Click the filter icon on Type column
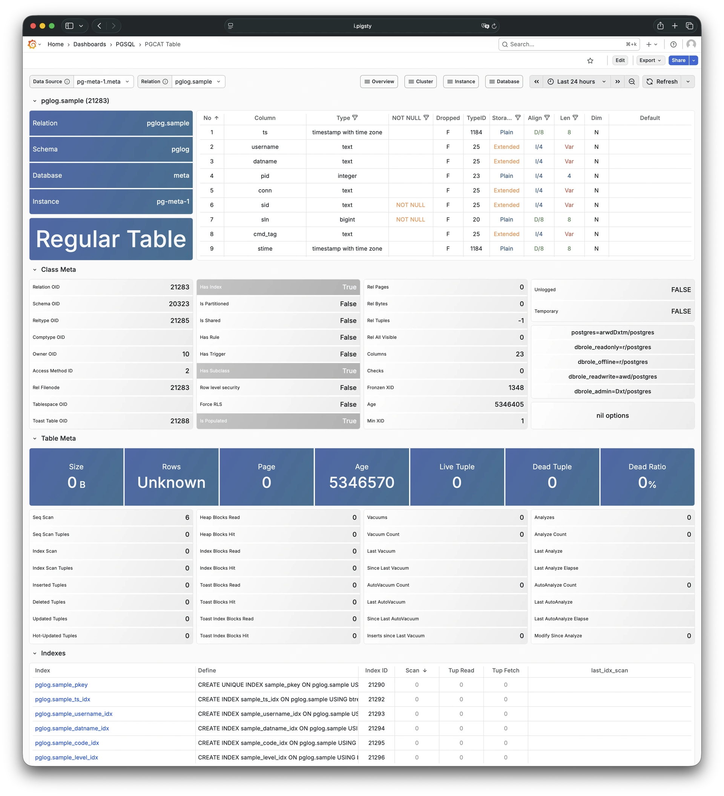The height and width of the screenshot is (796, 724). point(355,118)
